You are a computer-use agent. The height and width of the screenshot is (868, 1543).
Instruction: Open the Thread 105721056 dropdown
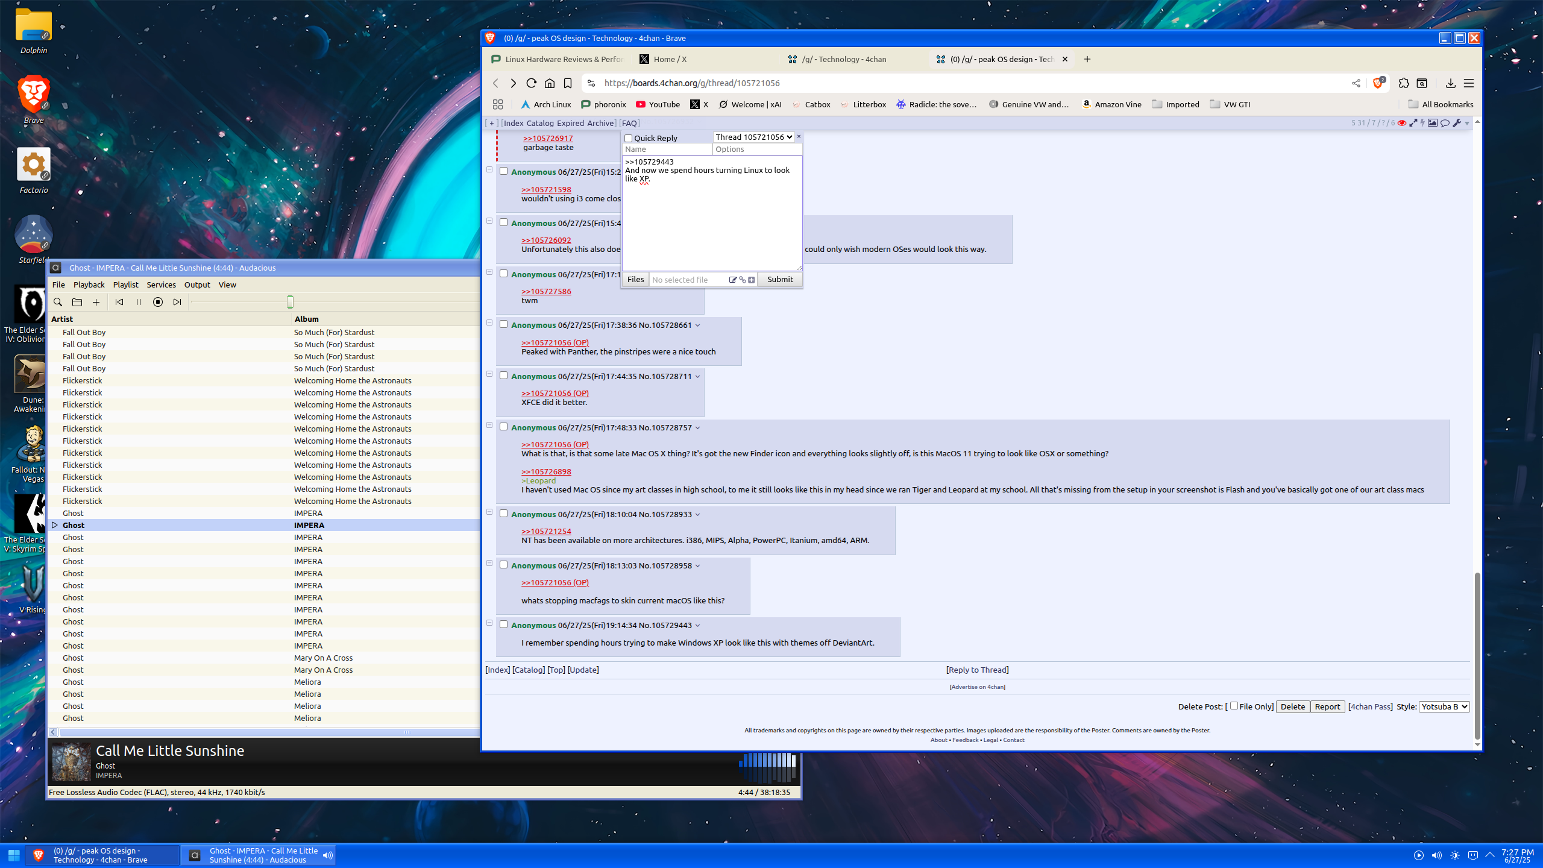pyautogui.click(x=753, y=137)
